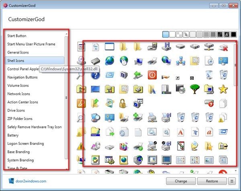Pick the solid black background swatch
241x191 pixels.
(x=220, y=34)
